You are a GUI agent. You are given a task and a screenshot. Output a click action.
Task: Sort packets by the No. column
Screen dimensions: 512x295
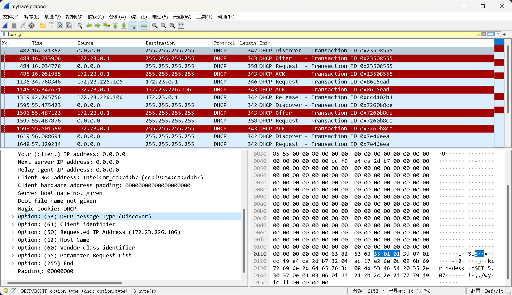pyautogui.click(x=15, y=43)
